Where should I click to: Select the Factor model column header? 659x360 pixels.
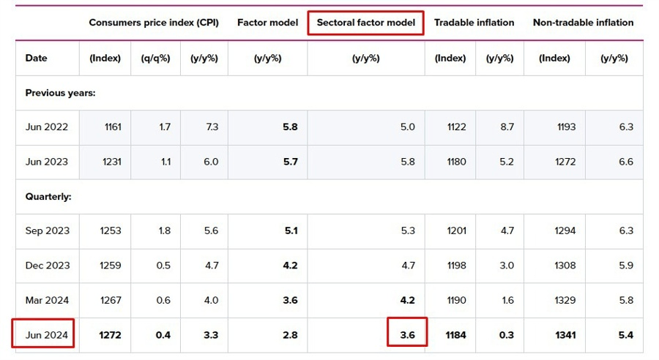click(267, 23)
